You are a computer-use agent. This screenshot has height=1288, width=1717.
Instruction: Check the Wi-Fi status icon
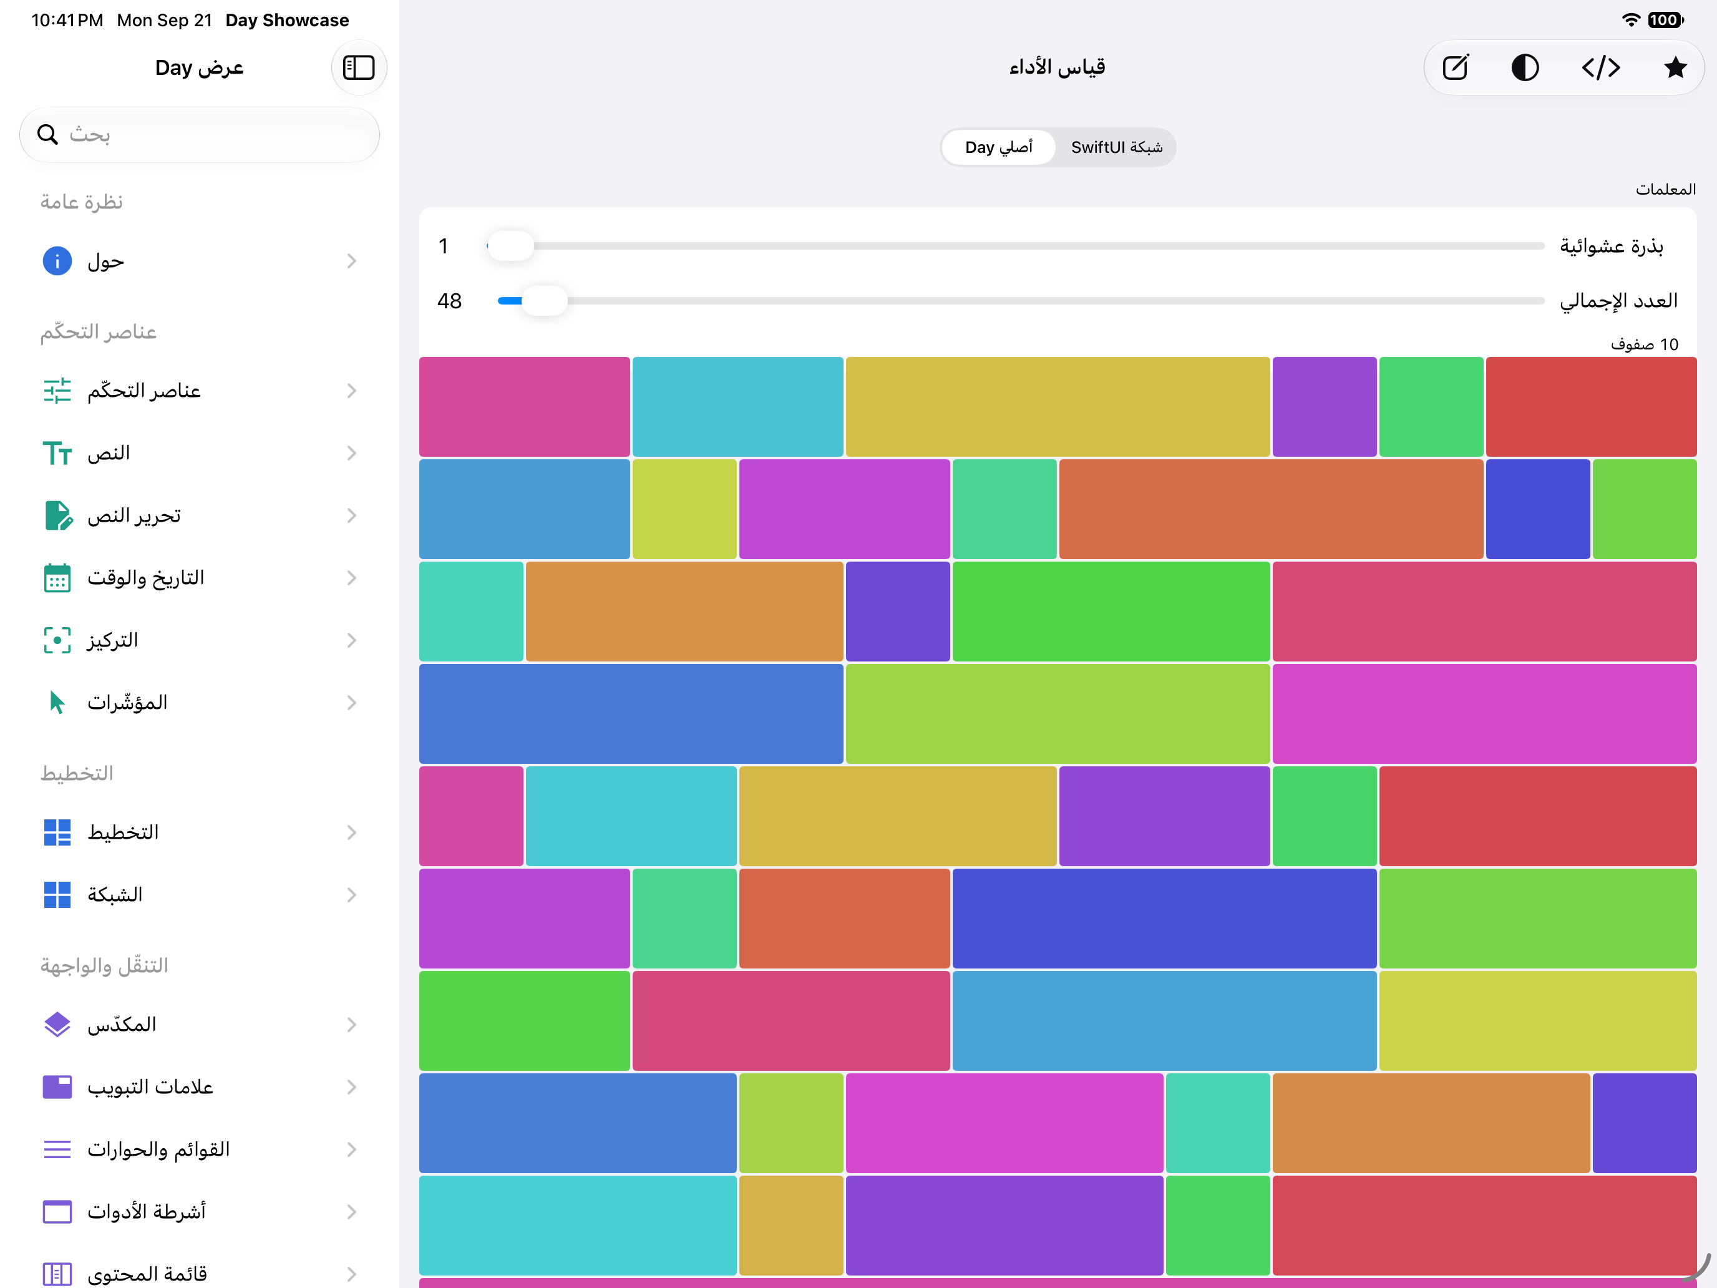point(1631,20)
